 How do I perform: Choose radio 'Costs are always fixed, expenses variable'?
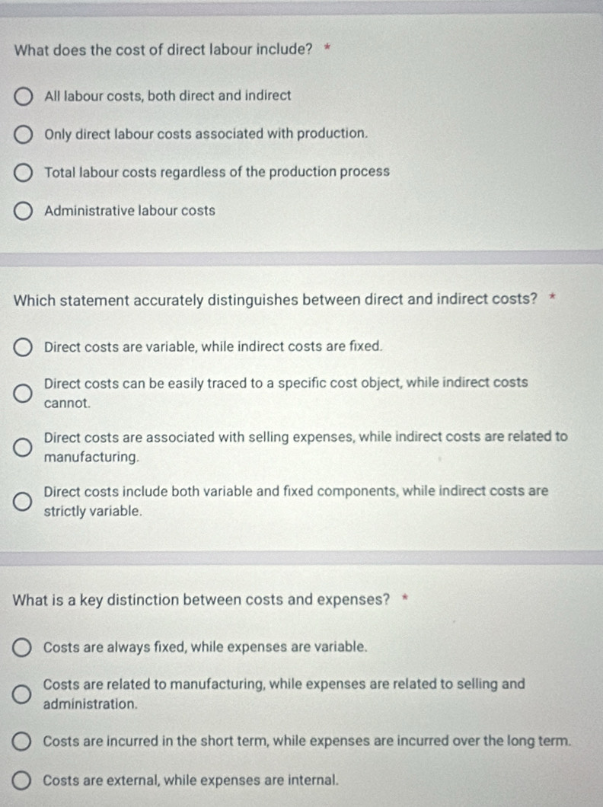tap(24, 648)
